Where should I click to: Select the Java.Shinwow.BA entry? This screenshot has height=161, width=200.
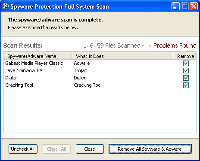[24, 70]
